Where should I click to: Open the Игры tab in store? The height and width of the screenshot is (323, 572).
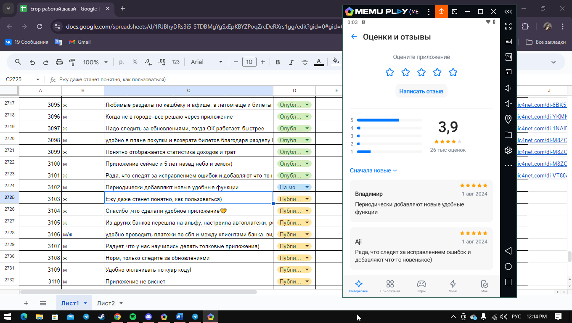click(421, 286)
